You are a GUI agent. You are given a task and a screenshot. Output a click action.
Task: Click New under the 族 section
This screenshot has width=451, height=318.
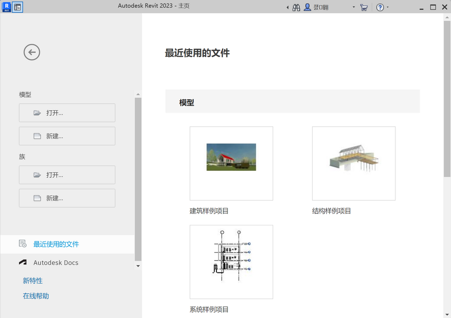tap(67, 198)
